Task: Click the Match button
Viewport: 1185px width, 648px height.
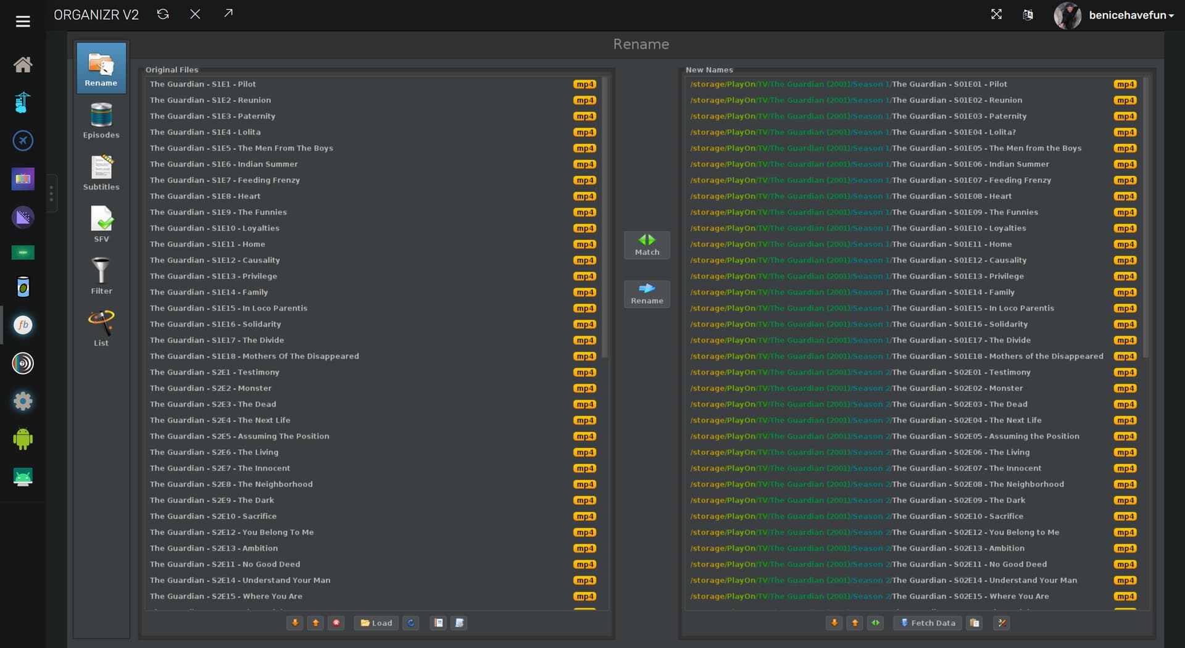Action: click(647, 245)
